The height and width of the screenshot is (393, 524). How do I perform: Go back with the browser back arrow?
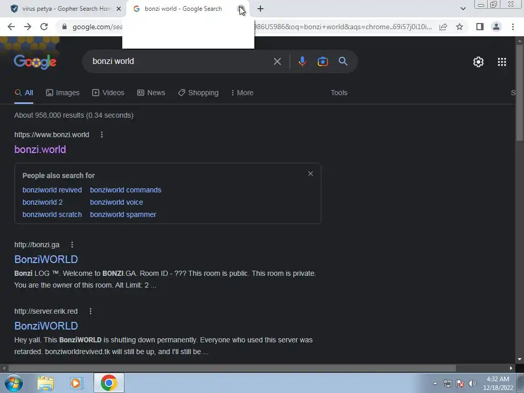coord(11,27)
